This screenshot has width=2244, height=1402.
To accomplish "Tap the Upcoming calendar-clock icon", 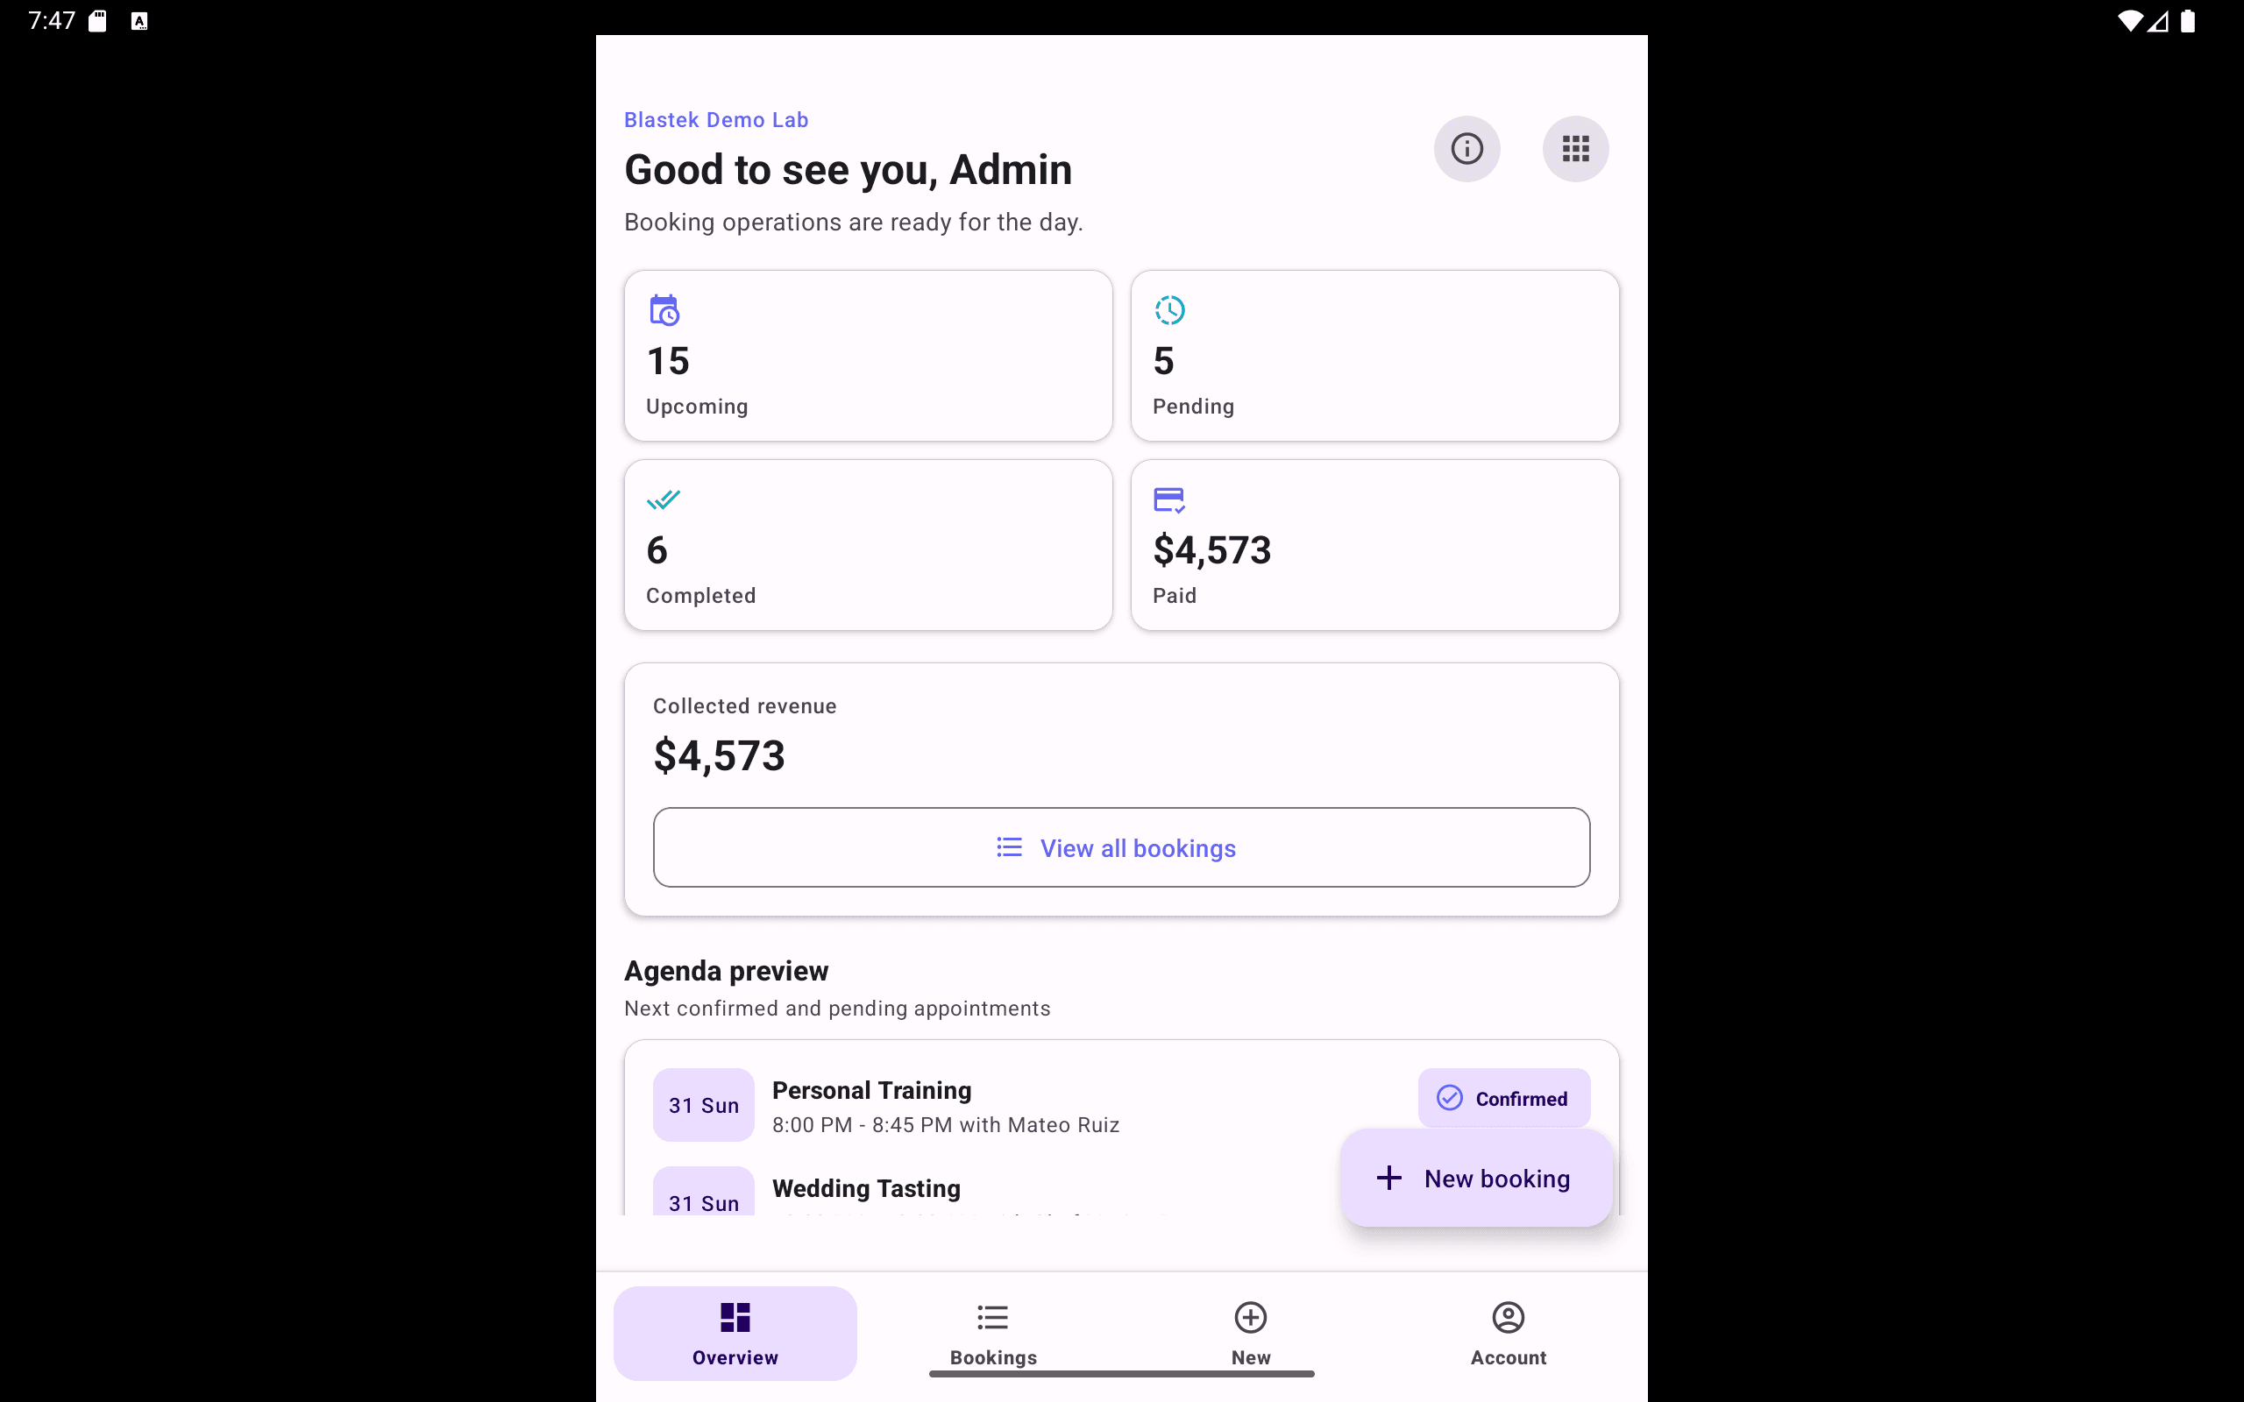I will click(664, 310).
